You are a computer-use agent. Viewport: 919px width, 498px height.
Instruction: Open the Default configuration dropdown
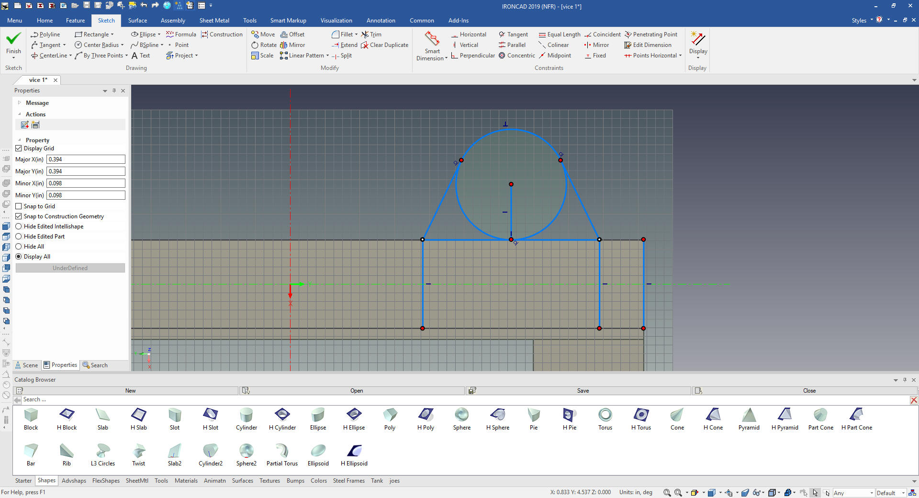point(903,493)
